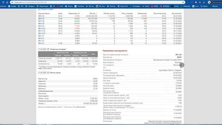Open the Инвест101 bookmark
Viewport: 222px width, 125px height.
(123, 6)
